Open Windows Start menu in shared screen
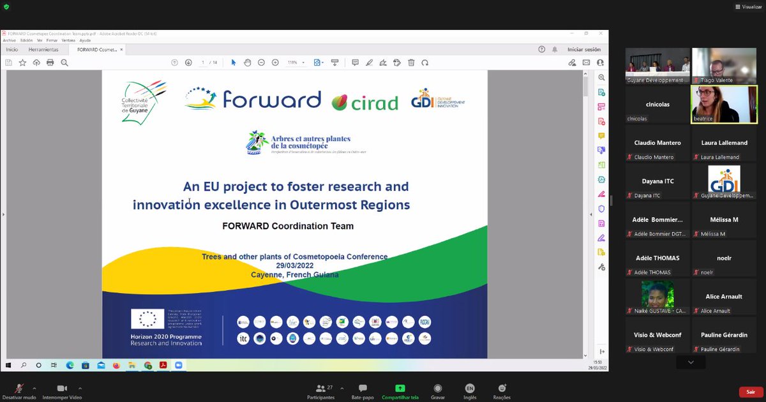This screenshot has width=766, height=402. 9,365
